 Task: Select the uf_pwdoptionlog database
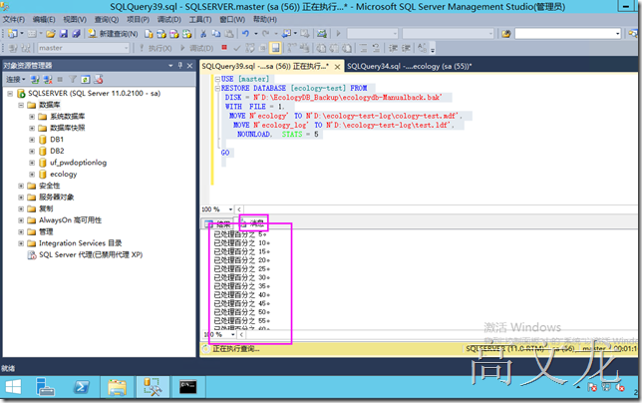[78, 163]
